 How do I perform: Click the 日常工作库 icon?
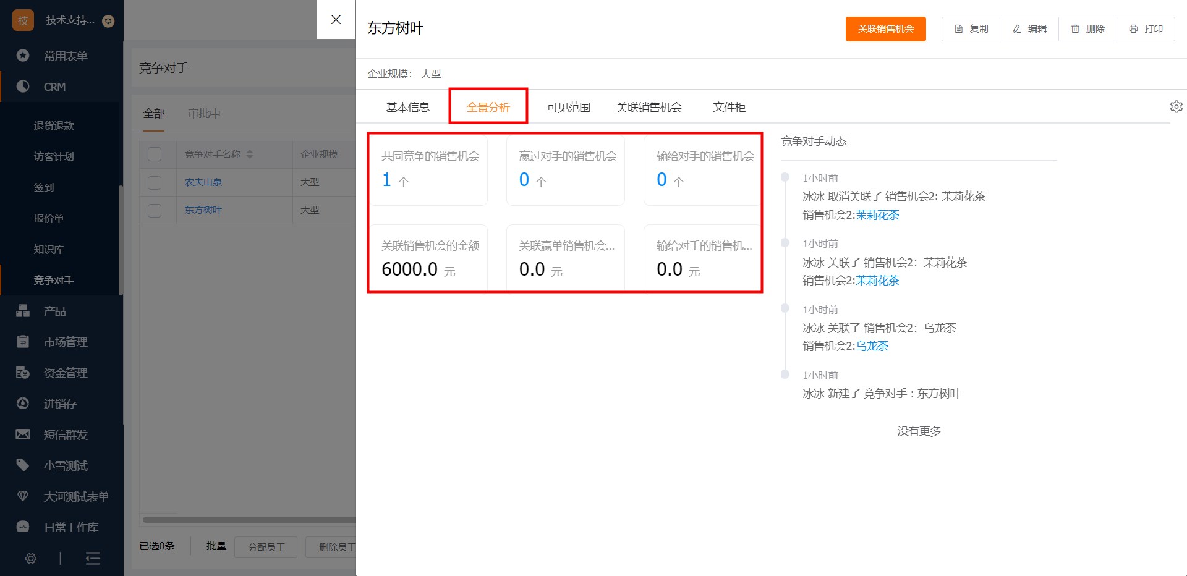(23, 527)
